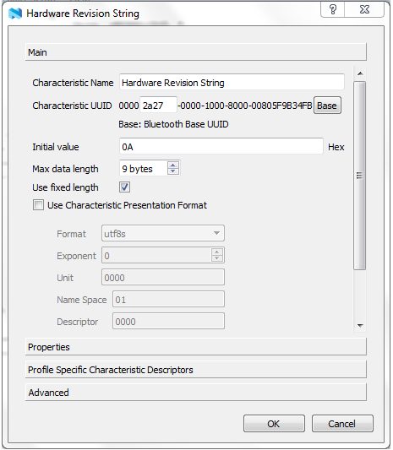Increase the Exponent spinner value
This screenshot has width=393, height=450.
[x=217, y=252]
